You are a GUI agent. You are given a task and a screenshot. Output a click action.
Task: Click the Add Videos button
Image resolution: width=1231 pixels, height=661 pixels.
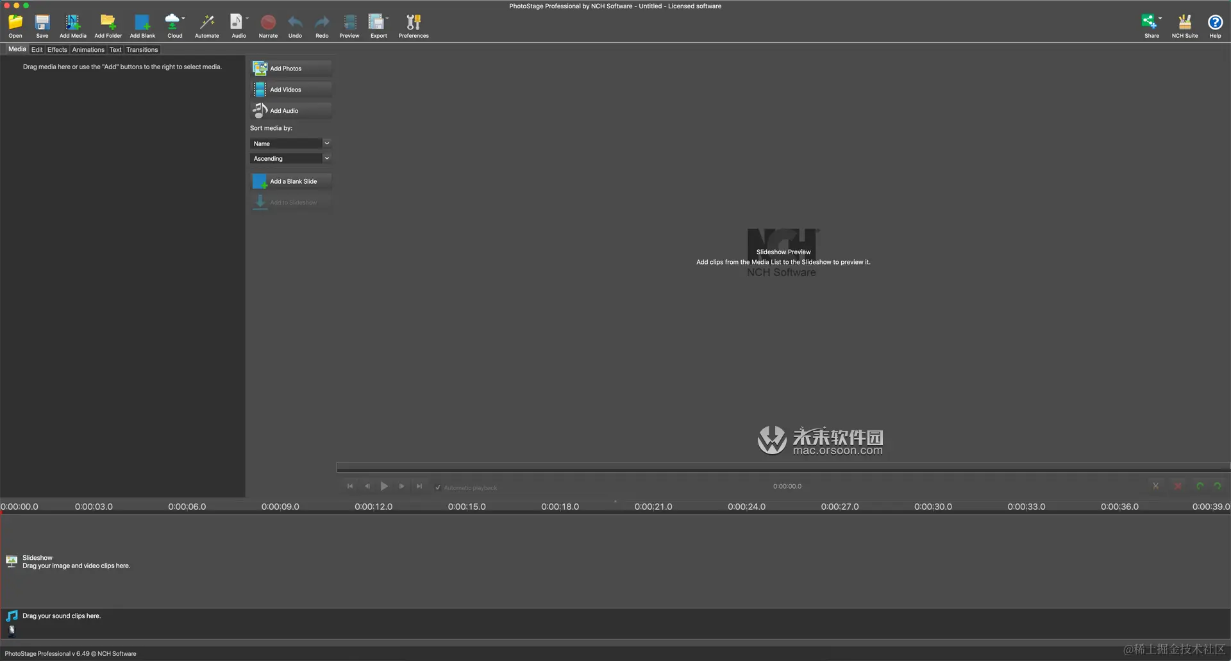291,90
